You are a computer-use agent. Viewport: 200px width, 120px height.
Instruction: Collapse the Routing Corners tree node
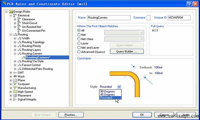click(15, 54)
